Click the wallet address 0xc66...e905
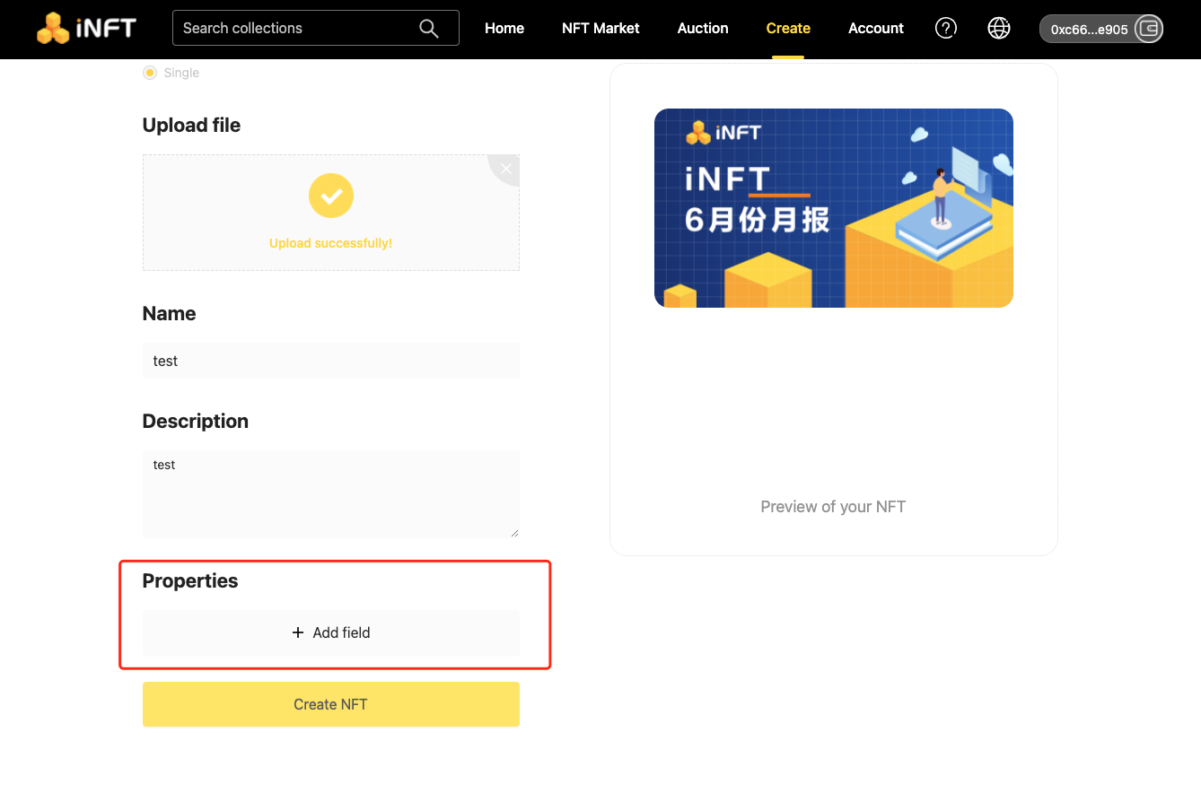1201x802 pixels. point(1089,30)
